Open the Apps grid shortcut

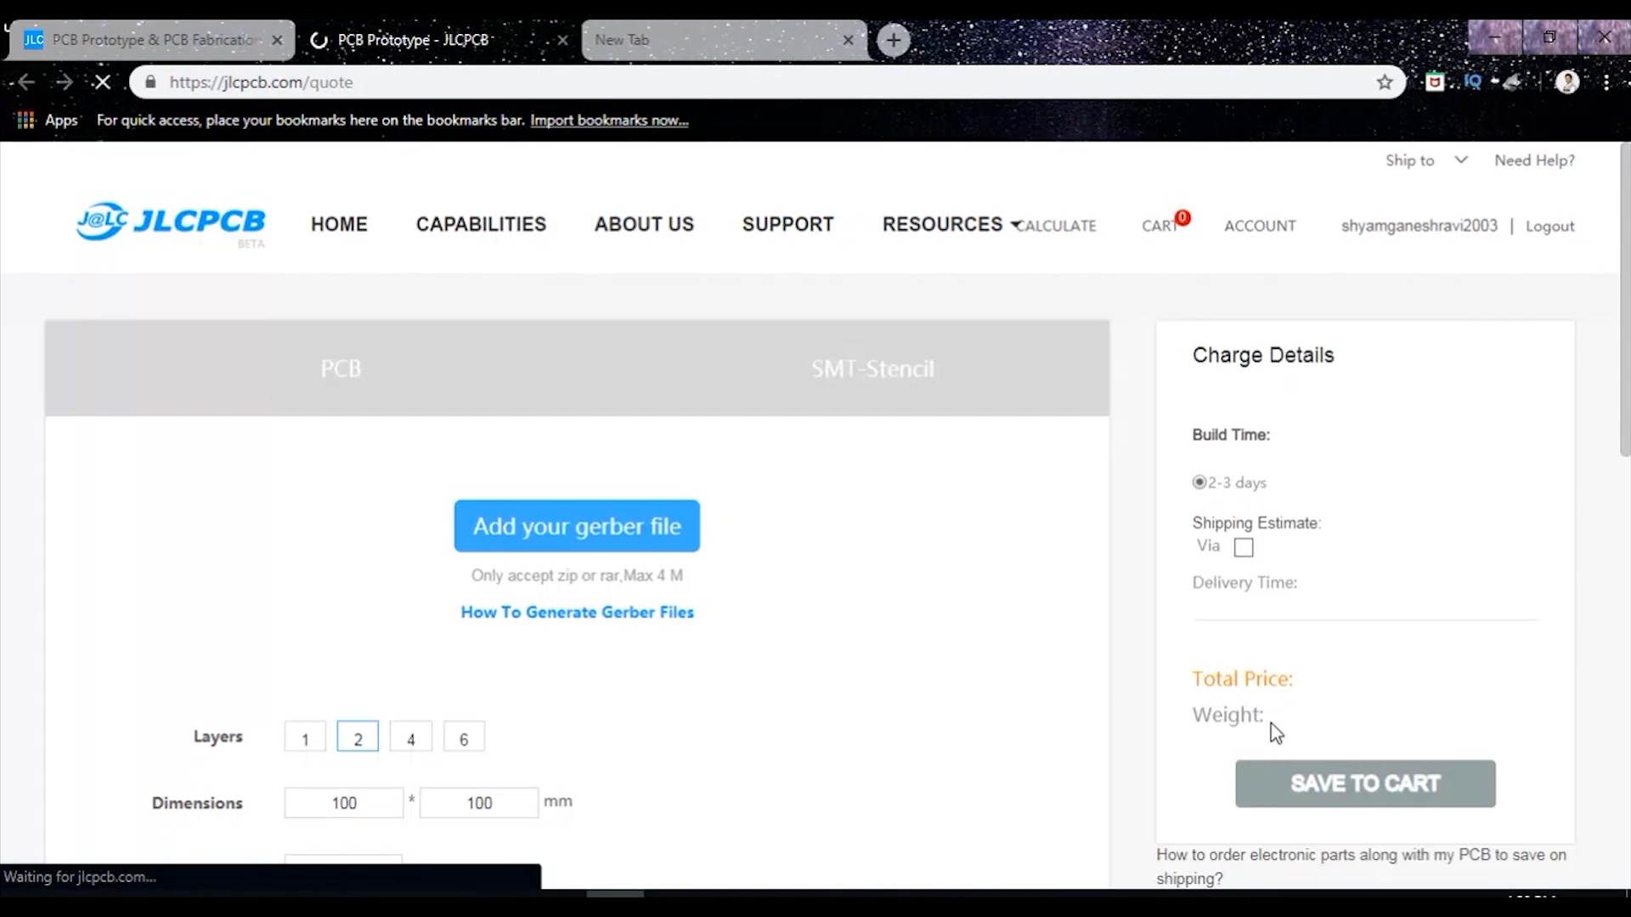[x=26, y=121]
